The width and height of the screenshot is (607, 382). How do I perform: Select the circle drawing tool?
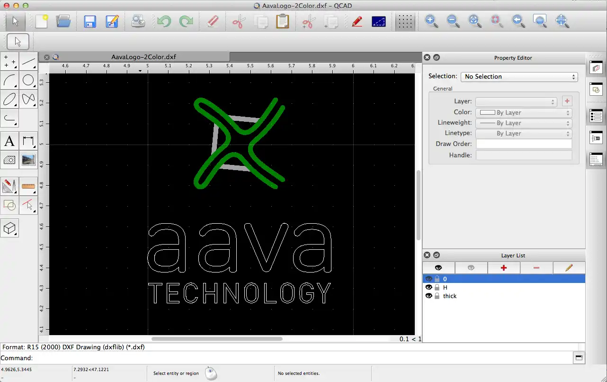click(x=28, y=80)
